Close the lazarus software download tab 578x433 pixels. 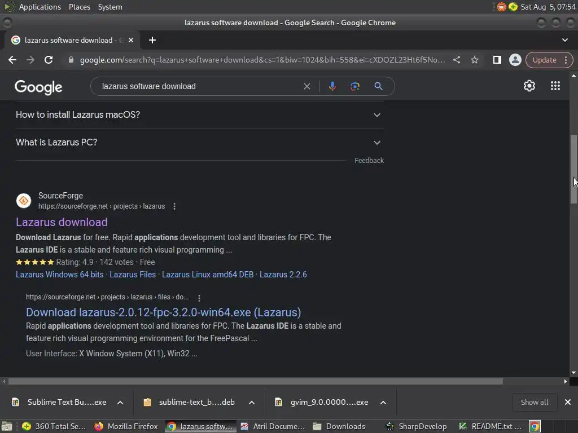point(131,40)
